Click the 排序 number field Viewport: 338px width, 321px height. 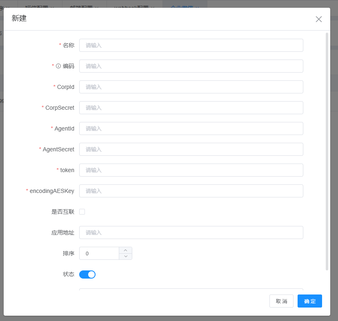pos(99,253)
